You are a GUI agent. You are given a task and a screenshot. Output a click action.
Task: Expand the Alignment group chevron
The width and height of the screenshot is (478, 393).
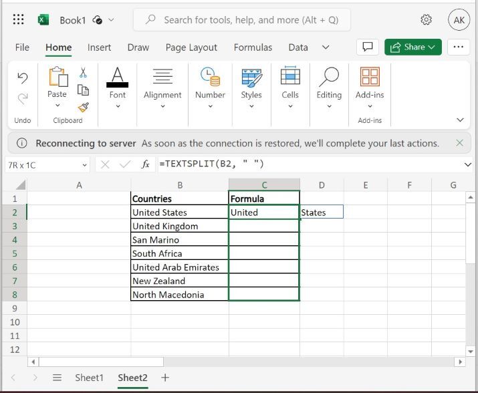tap(162, 106)
